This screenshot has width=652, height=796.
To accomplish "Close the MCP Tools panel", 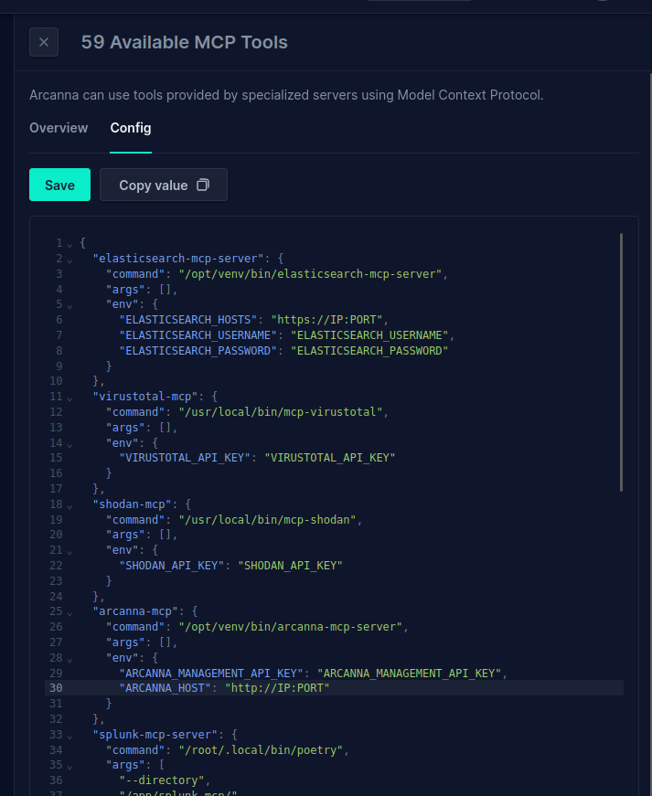I will (x=44, y=42).
